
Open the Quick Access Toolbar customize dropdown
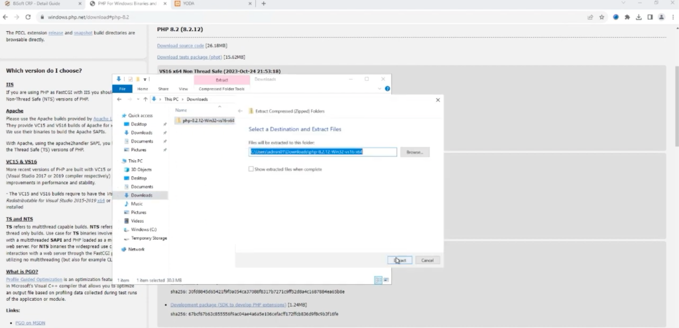[x=145, y=80]
